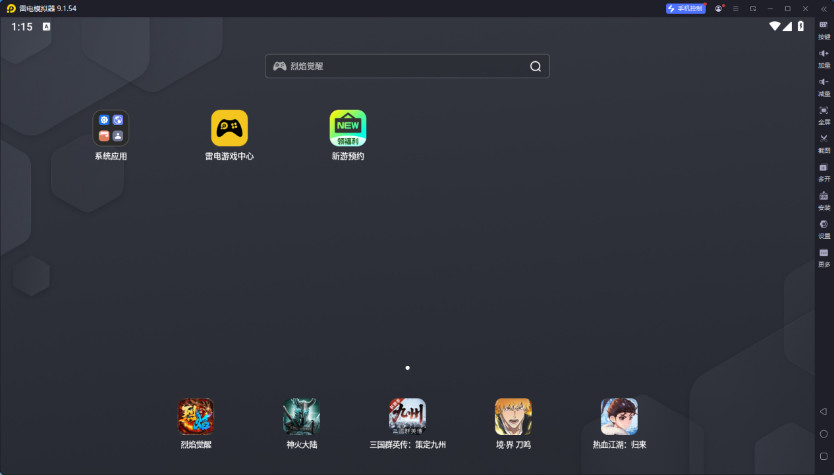
Task: Click 安装 APK install button
Action: pos(823,199)
